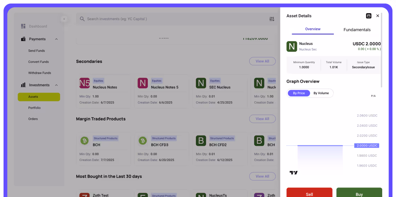Image resolution: width=396 pixels, height=197 pixels.
Task: Click the SEC Nucleus card title
Action: pyautogui.click(x=220, y=87)
